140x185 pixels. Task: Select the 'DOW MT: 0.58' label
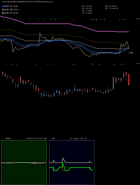point(11,10)
